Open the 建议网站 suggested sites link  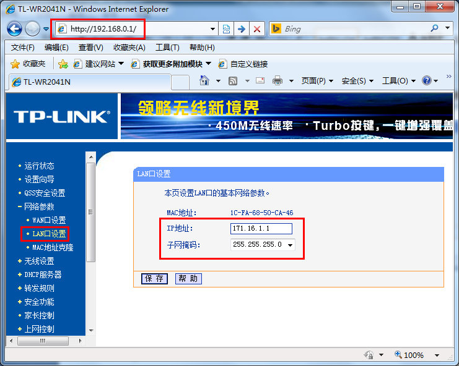coord(98,64)
